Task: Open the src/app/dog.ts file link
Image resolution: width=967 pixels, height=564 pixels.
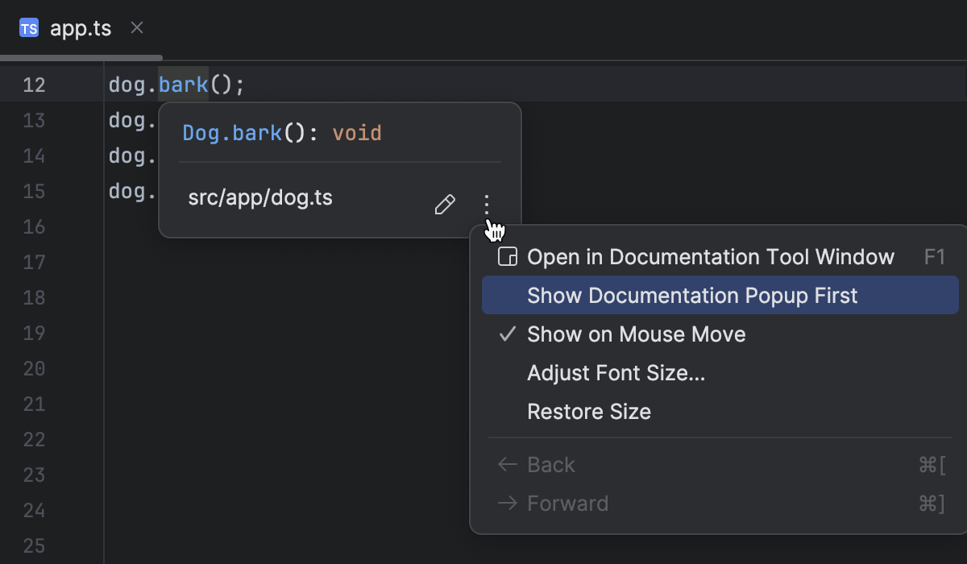Action: (x=259, y=197)
